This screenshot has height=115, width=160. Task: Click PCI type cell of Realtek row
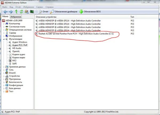[x=132, y=34]
